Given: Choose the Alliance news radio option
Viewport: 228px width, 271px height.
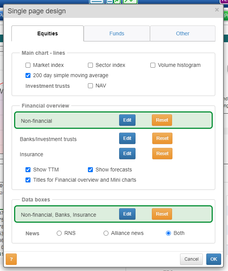Looking at the screenshot, I should pyautogui.click(x=106, y=233).
